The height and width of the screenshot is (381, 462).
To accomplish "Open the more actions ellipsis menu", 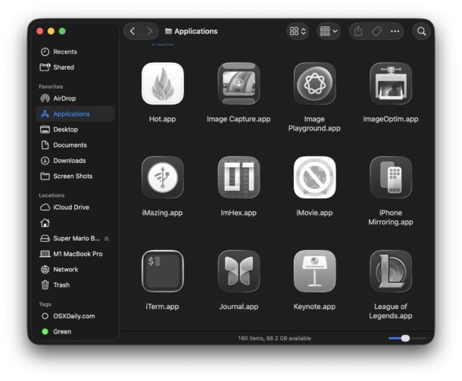I will tap(395, 31).
